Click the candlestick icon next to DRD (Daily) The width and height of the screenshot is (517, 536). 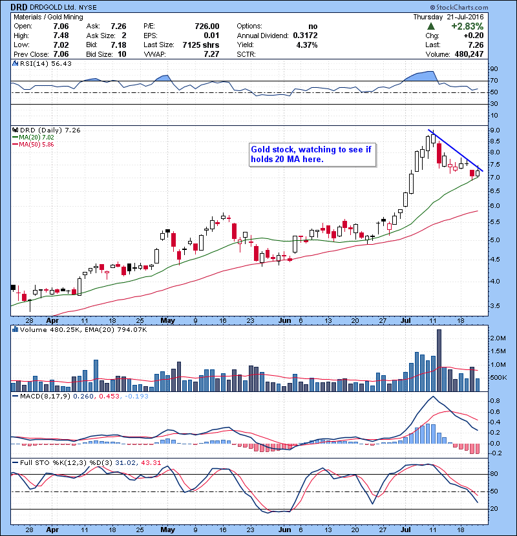16,130
